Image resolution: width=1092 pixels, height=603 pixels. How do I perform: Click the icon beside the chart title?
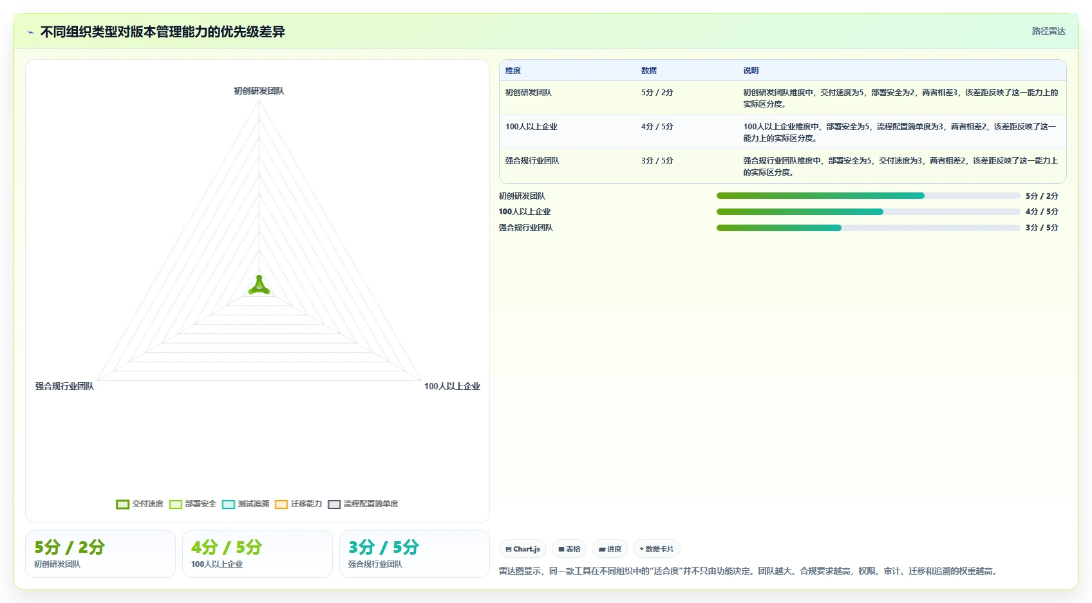tap(30, 32)
